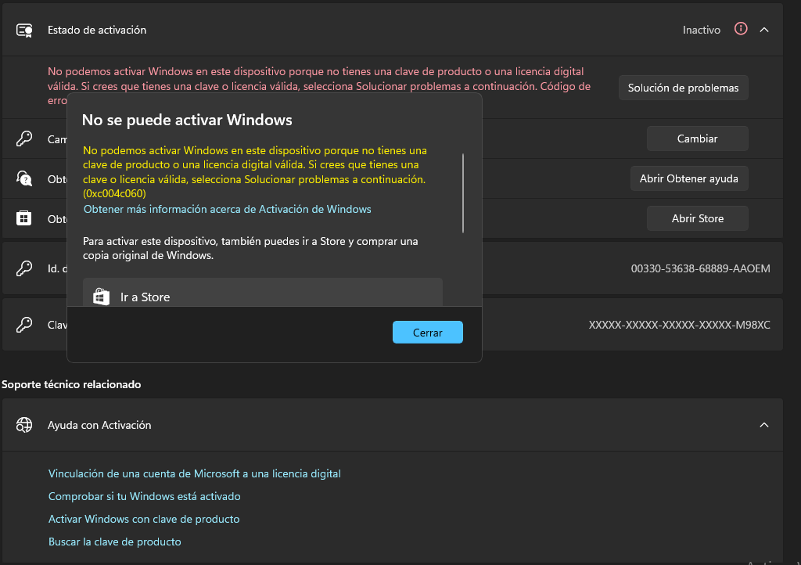Screen dimensions: 801x565
Task: Click the key icon in the product ID row
Action: pyautogui.click(x=24, y=268)
